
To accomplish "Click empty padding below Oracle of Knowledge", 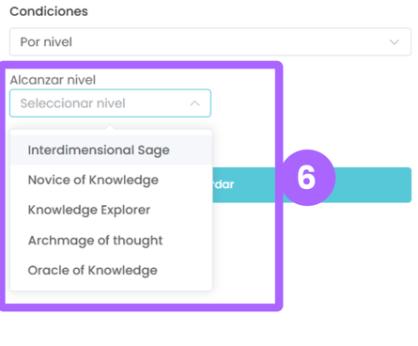I will tap(111, 285).
